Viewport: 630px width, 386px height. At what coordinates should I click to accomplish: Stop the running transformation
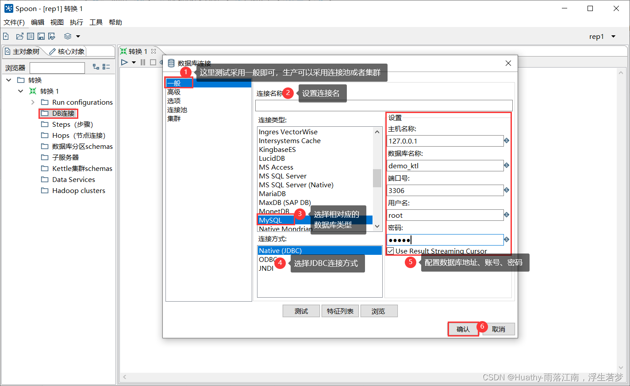click(153, 62)
